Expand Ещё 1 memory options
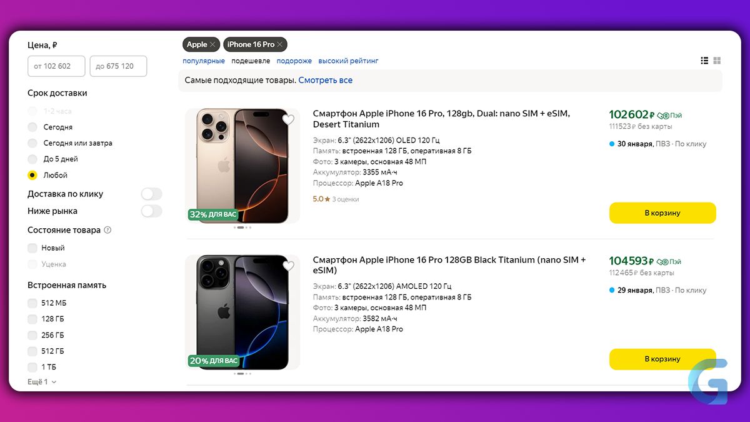750x422 pixels. [x=42, y=382]
